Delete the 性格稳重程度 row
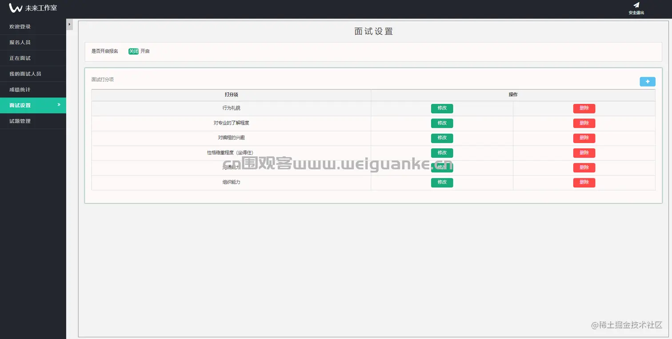Viewport: 672px width, 339px height. click(x=584, y=153)
